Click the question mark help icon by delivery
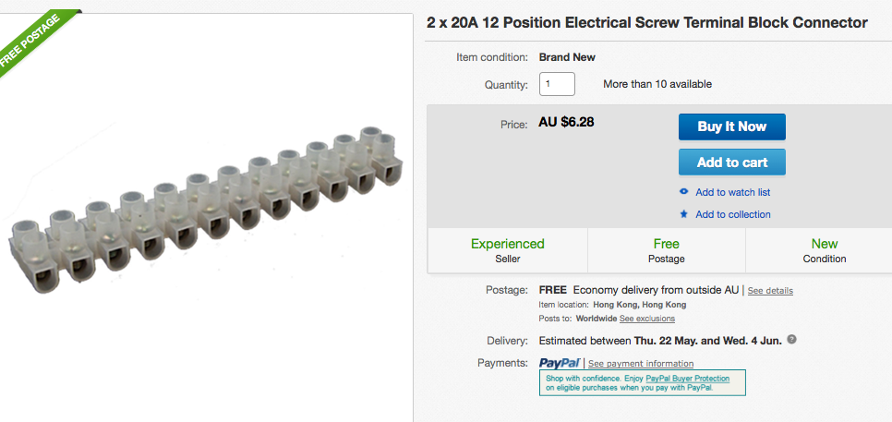Viewport: 892px width, 422px height. pos(791,340)
